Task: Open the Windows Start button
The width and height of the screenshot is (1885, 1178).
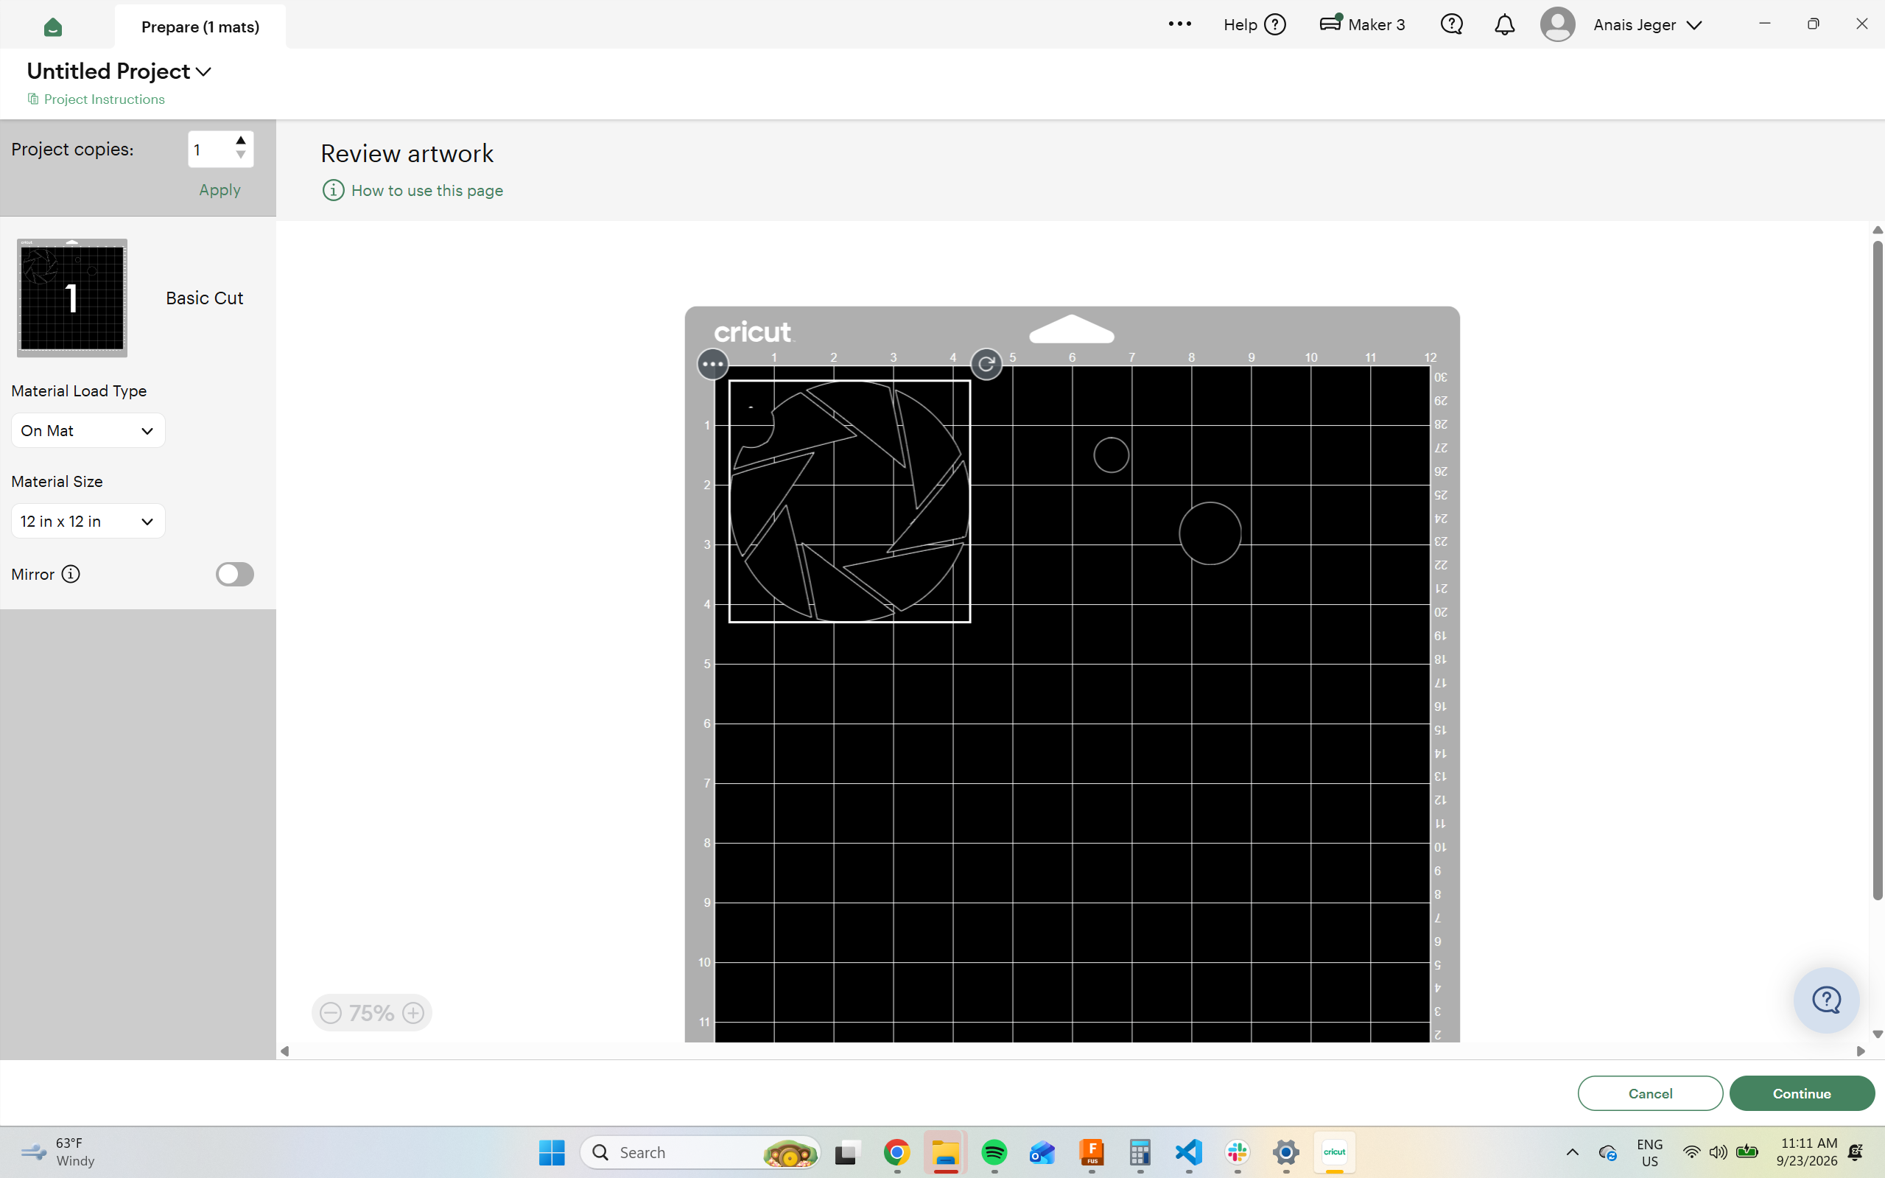Action: 552,1152
